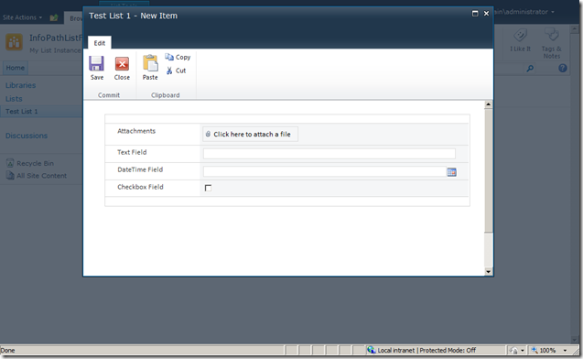The image size is (583, 359).
Task: Click the Clipboard group label
Action: point(165,95)
